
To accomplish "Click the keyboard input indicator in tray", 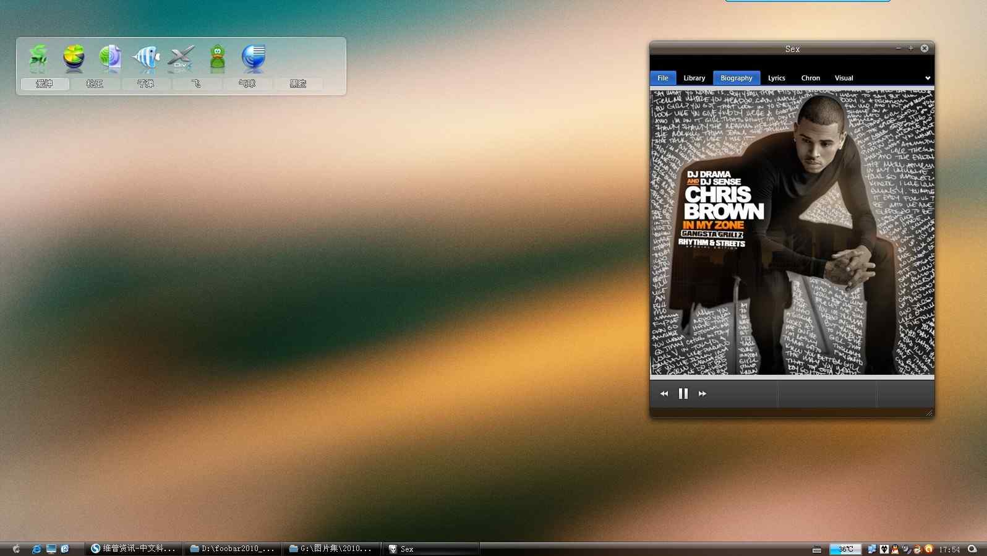I will (817, 549).
